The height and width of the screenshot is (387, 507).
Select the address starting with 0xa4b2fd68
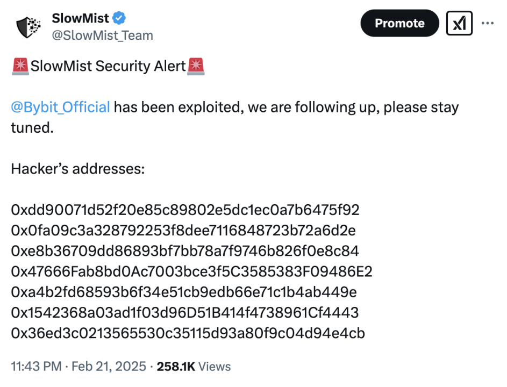tap(184, 292)
